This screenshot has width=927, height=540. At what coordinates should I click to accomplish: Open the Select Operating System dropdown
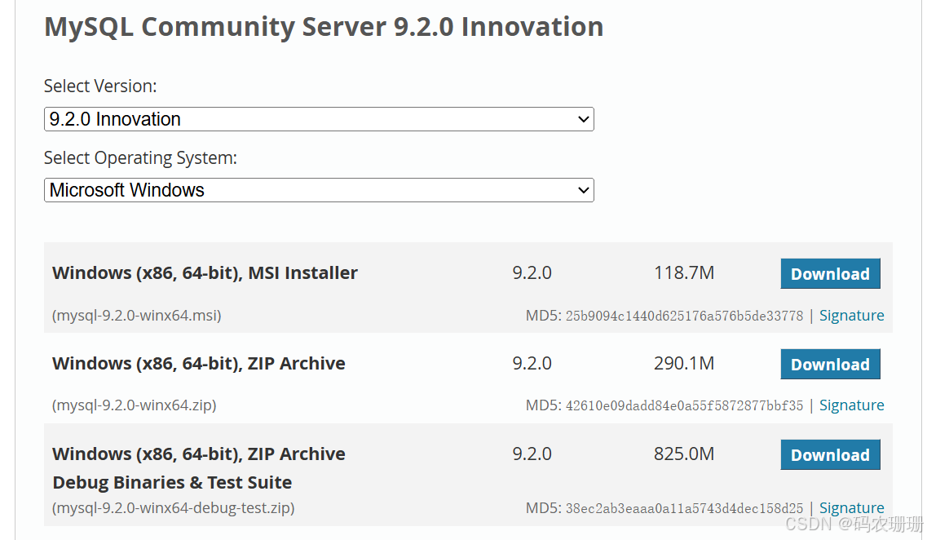pyautogui.click(x=319, y=190)
